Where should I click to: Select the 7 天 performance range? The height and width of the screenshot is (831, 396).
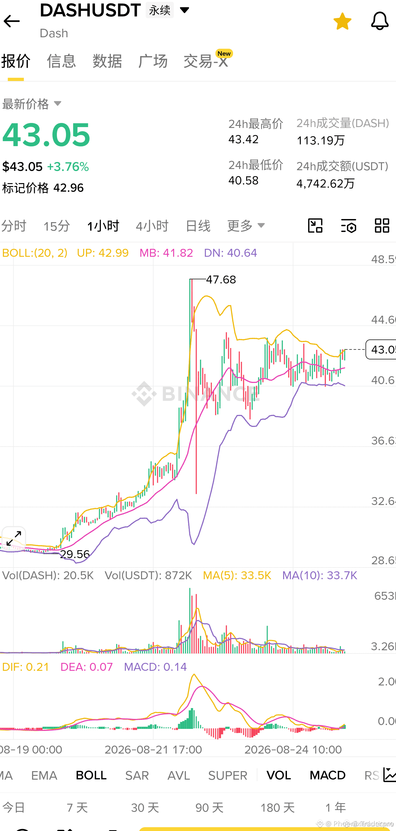pos(77,808)
